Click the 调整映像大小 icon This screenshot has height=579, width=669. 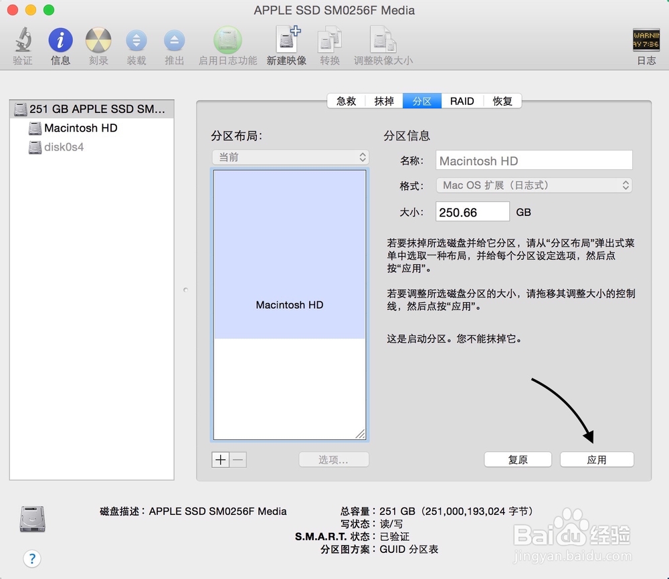point(383,41)
